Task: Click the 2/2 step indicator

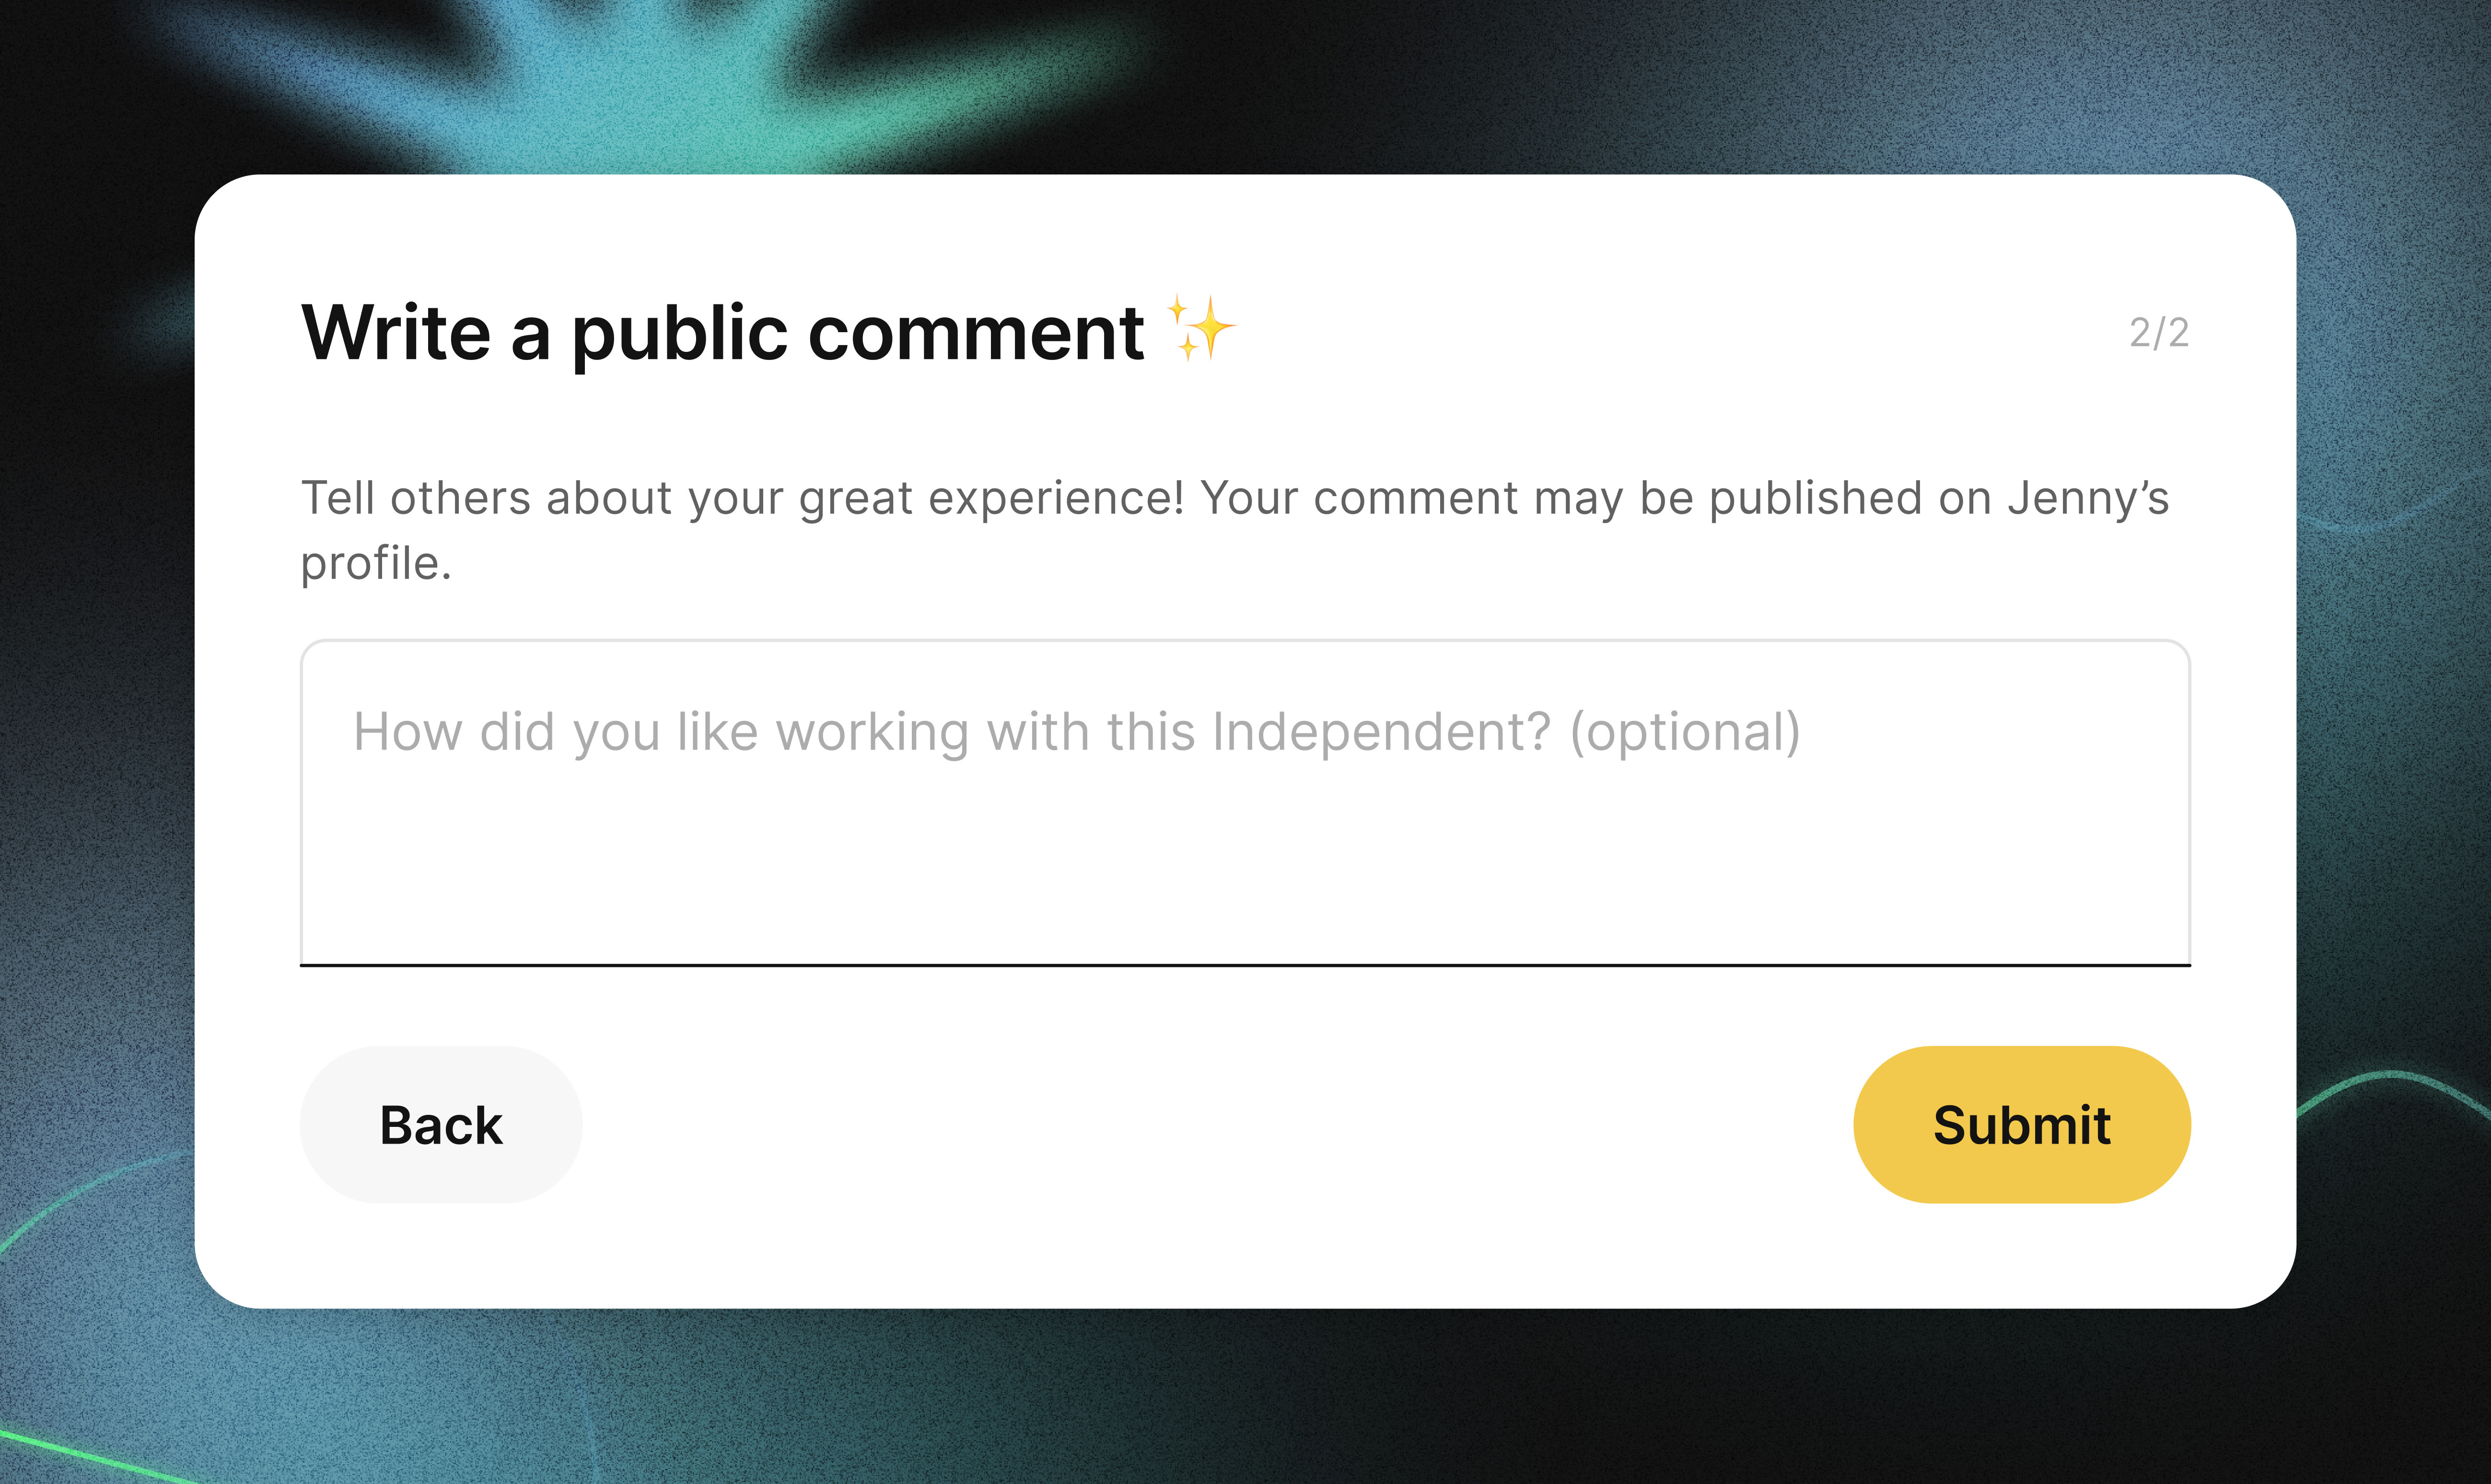Action: tap(2158, 332)
